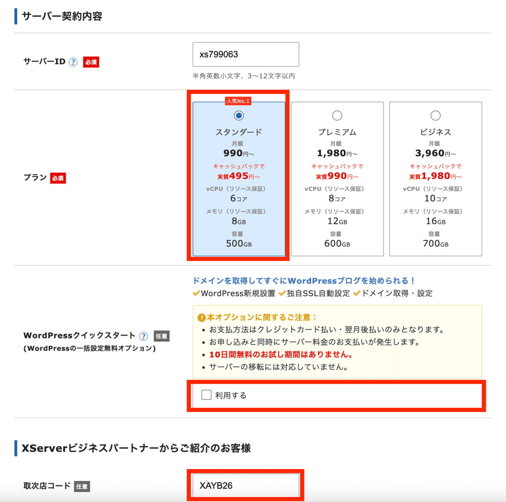Click the 500GB capacity value
This screenshot has width=506, height=502.
point(239,244)
